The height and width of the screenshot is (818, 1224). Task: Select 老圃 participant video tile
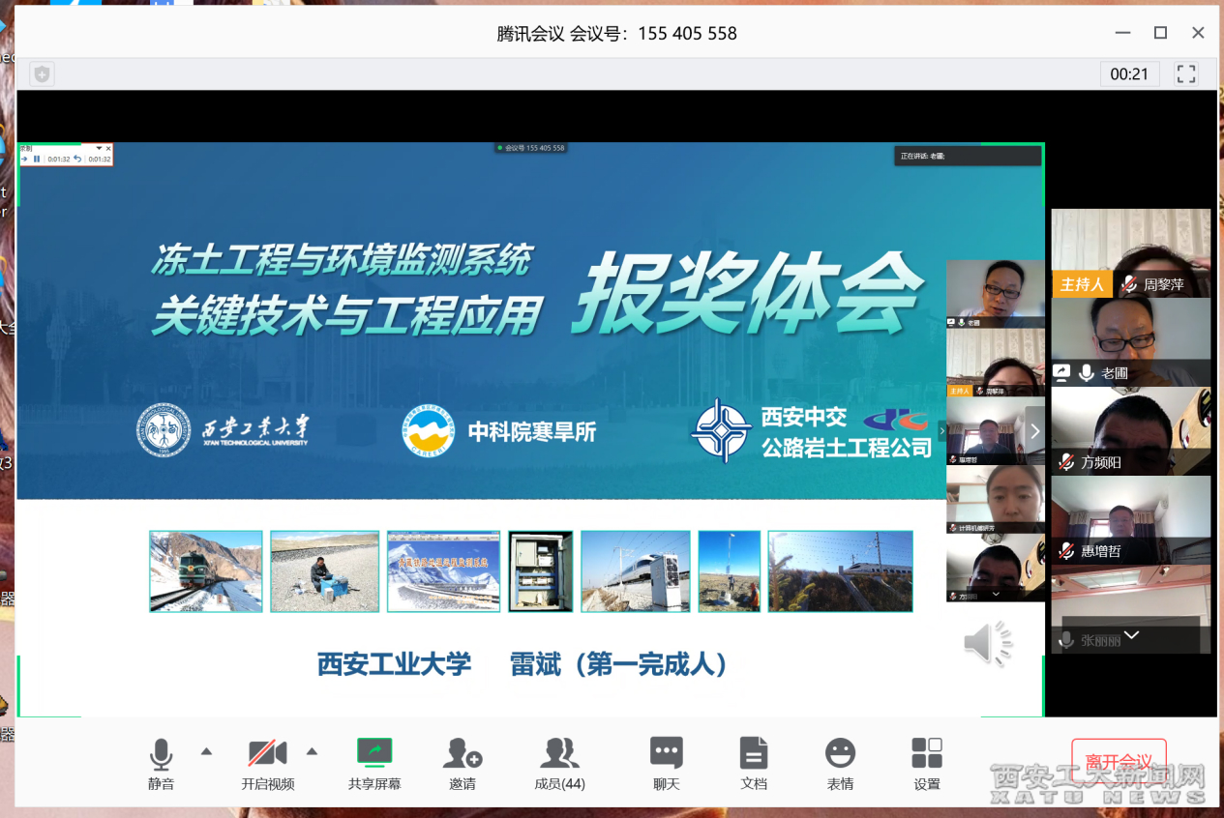(1130, 342)
